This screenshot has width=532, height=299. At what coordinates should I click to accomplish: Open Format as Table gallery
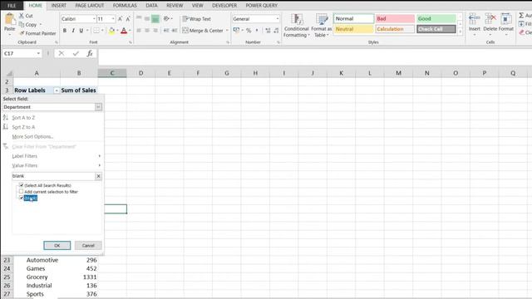pyautogui.click(x=322, y=26)
